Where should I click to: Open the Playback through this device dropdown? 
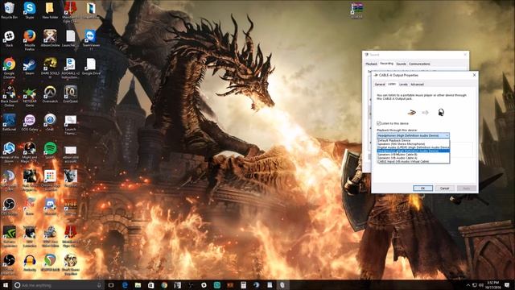[413, 135]
